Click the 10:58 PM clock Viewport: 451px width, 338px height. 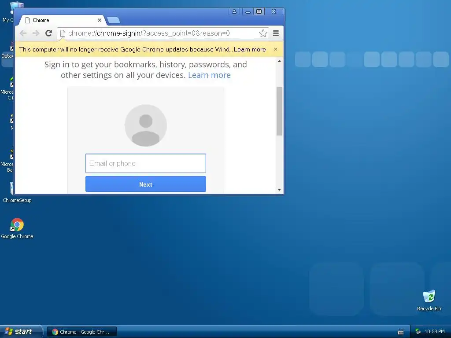click(435, 332)
